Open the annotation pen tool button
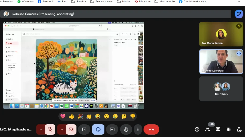This screenshot has width=245, height=137. [x=239, y=14]
